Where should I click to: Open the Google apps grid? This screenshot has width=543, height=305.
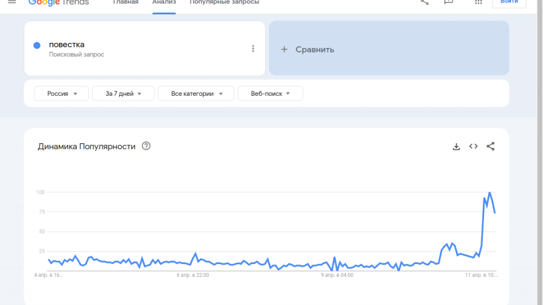click(478, 2)
